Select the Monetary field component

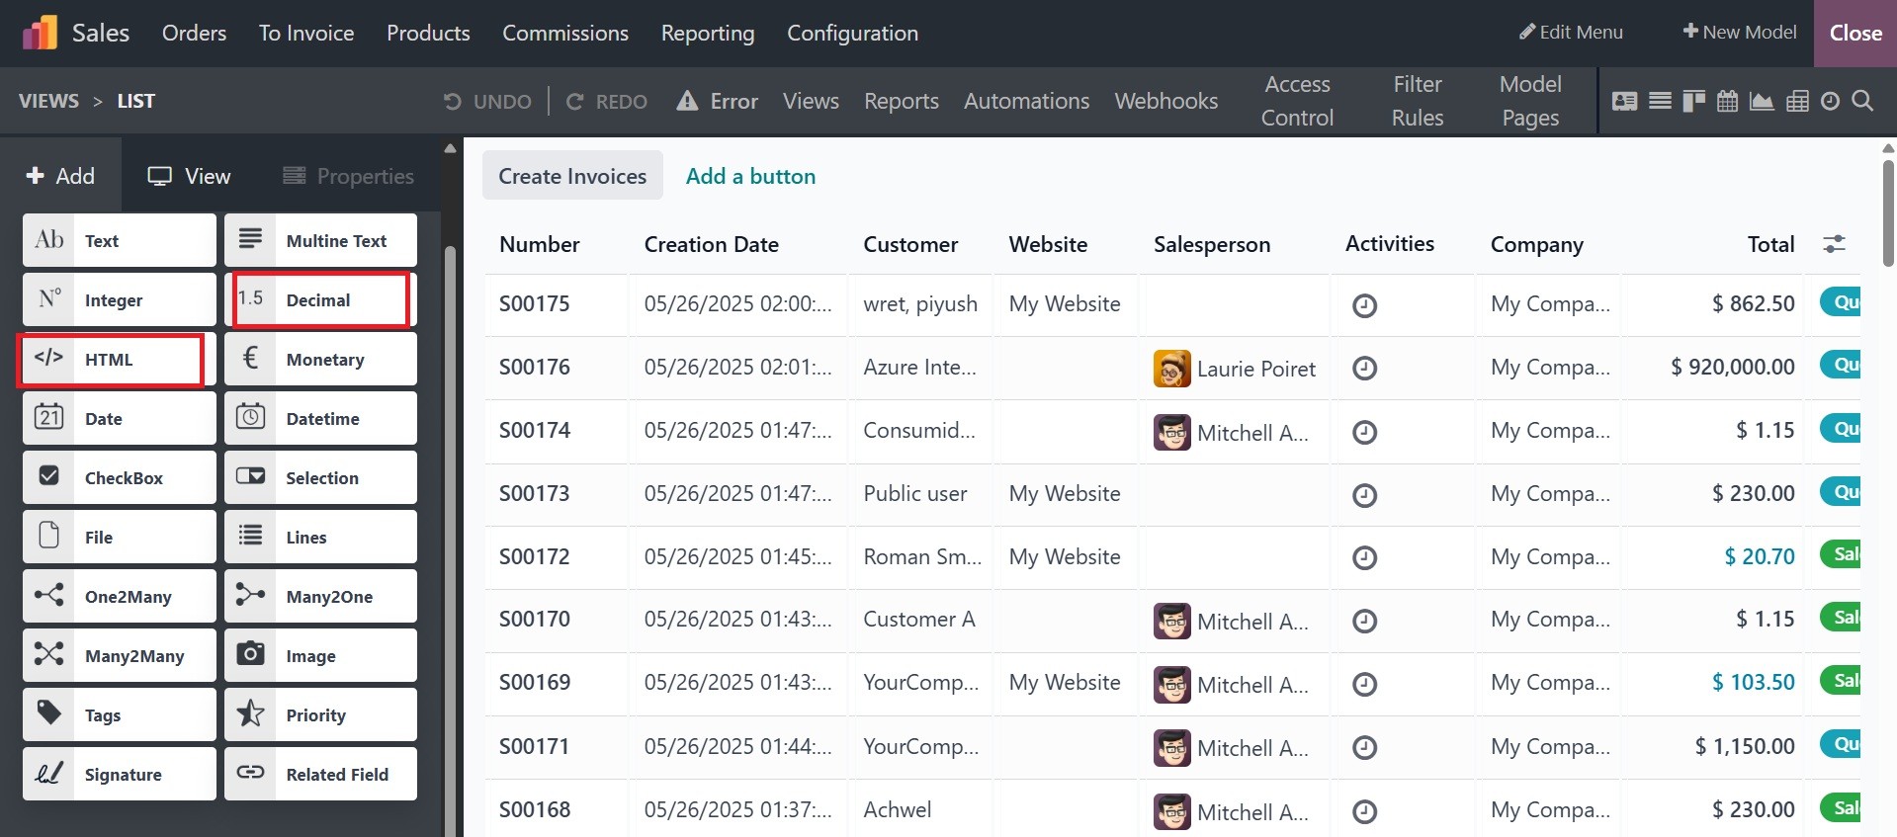(320, 359)
